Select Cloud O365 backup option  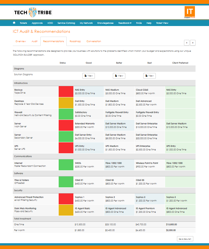(149, 92)
